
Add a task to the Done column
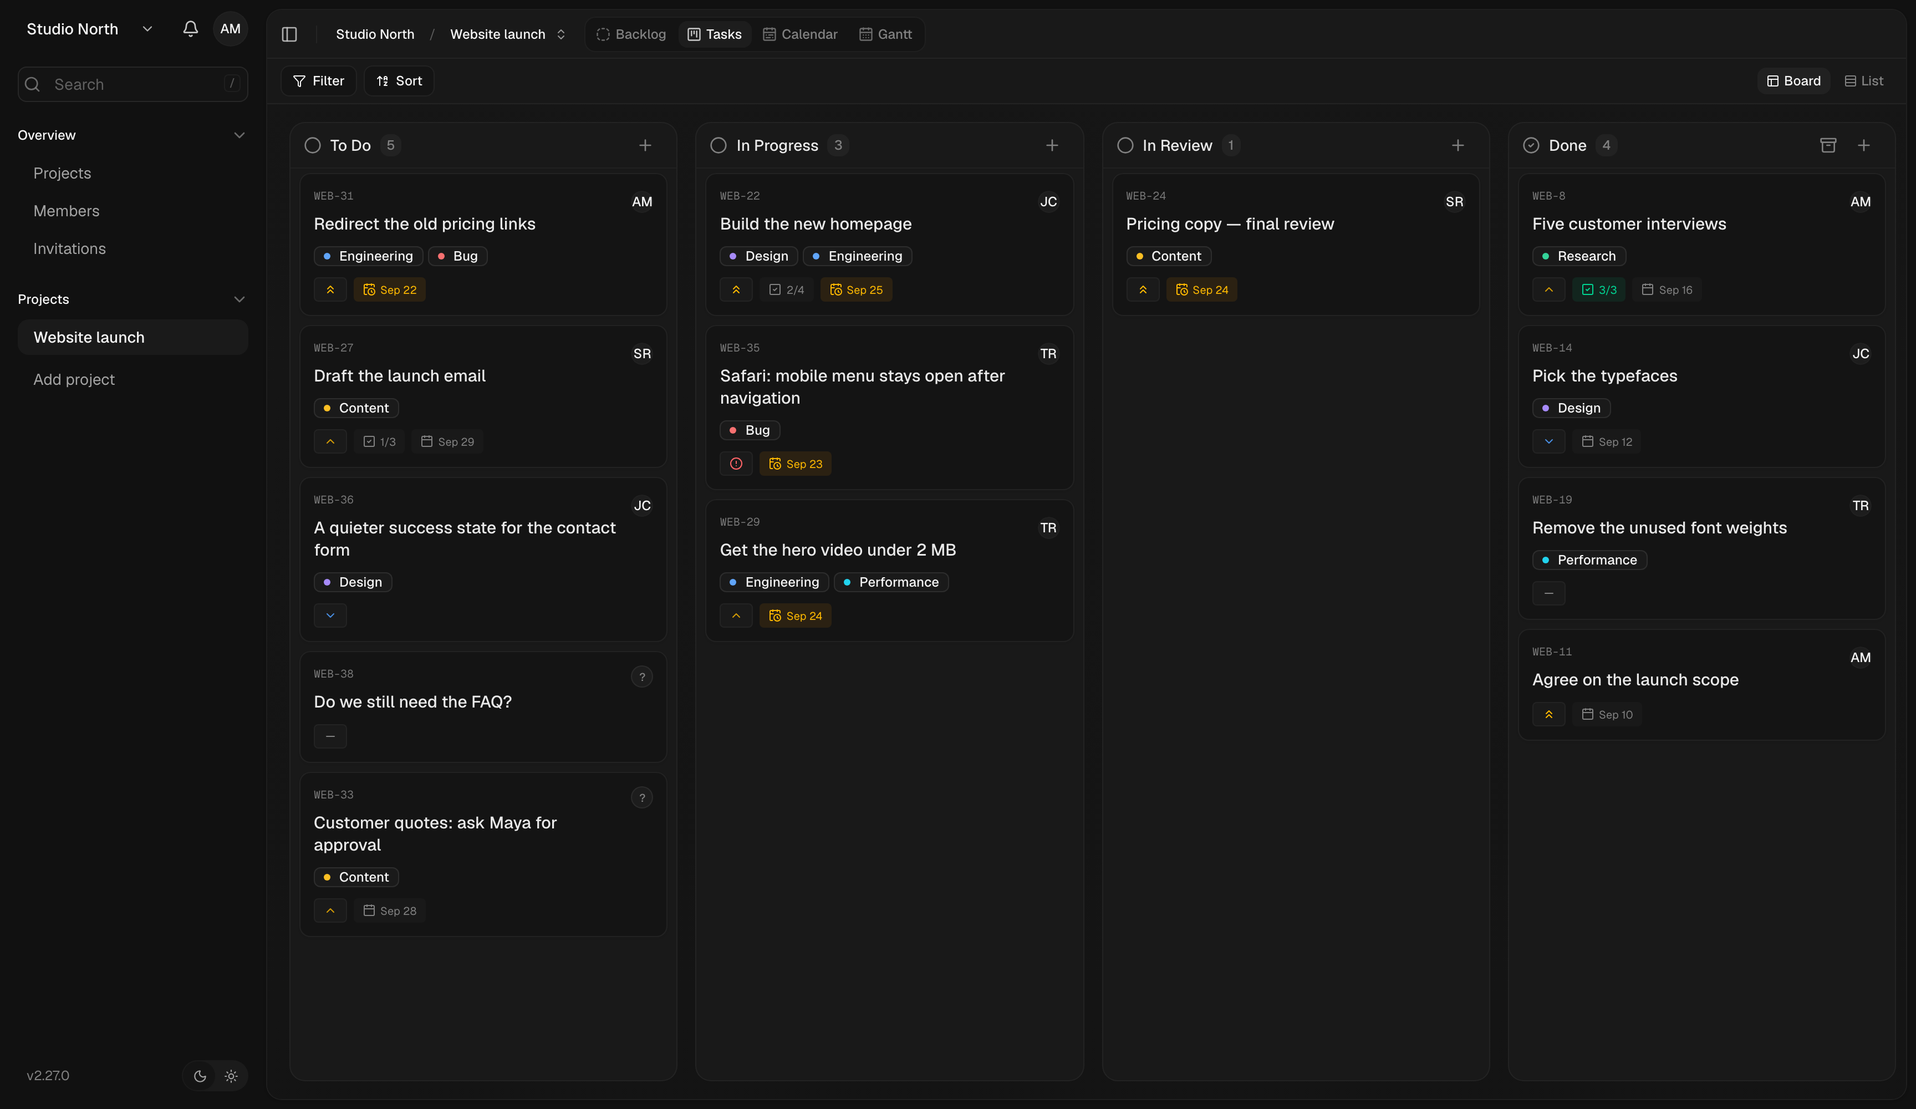coord(1863,145)
